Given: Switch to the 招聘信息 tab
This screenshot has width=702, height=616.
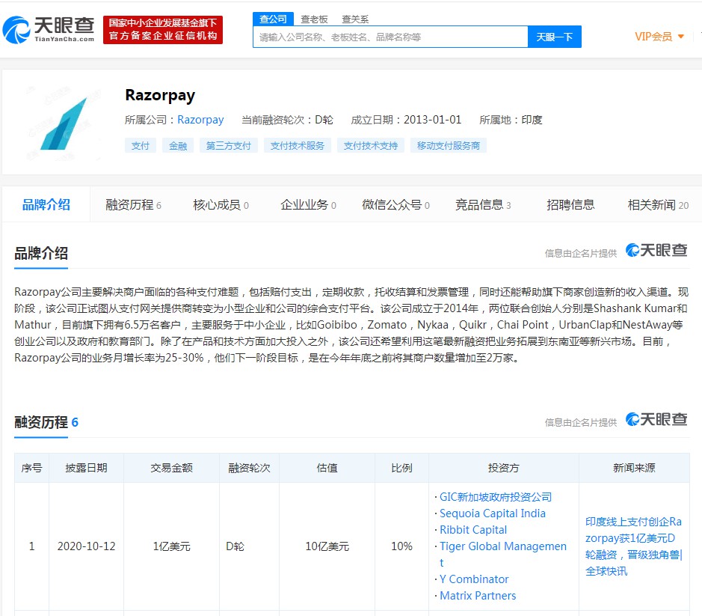Looking at the screenshot, I should point(570,205).
